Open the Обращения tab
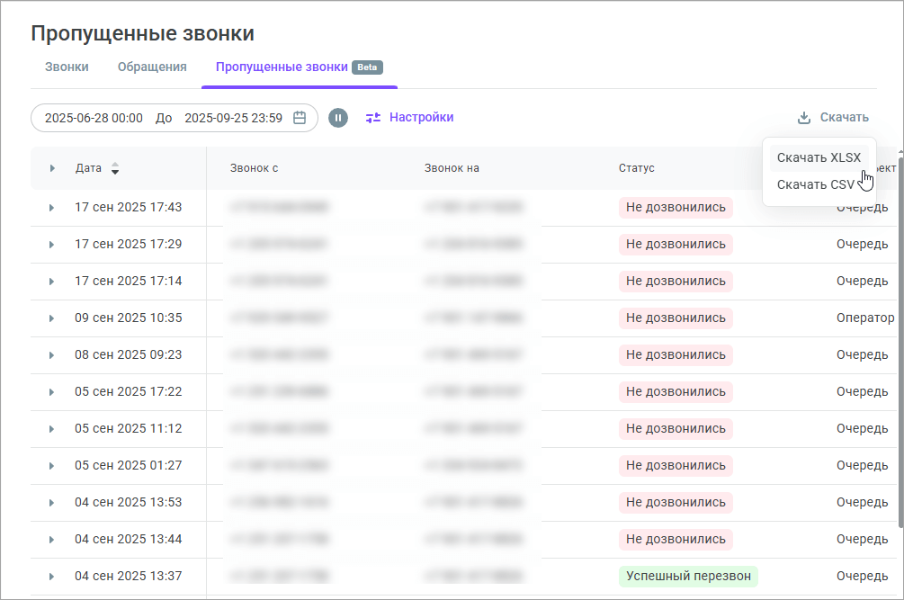 (x=152, y=67)
